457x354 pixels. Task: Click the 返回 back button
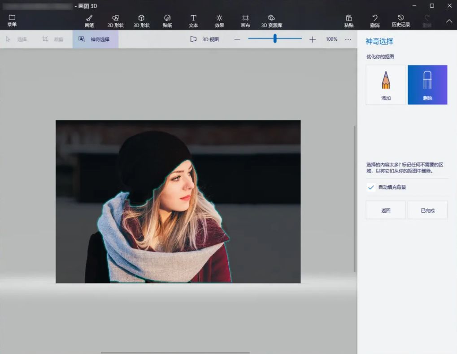386,210
